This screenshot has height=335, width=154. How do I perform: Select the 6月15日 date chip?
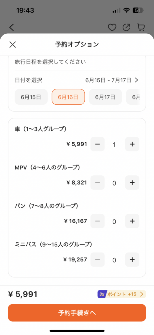click(x=31, y=97)
